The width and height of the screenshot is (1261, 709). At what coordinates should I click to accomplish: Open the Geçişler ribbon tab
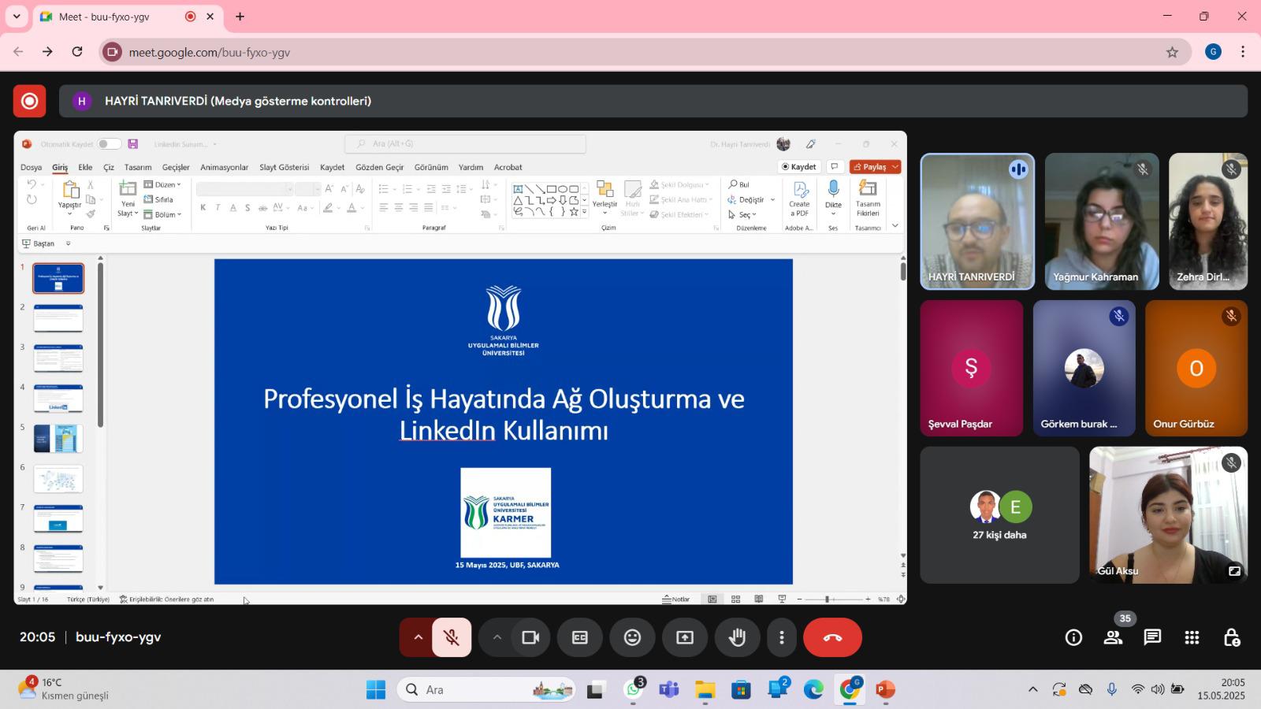[x=176, y=167]
